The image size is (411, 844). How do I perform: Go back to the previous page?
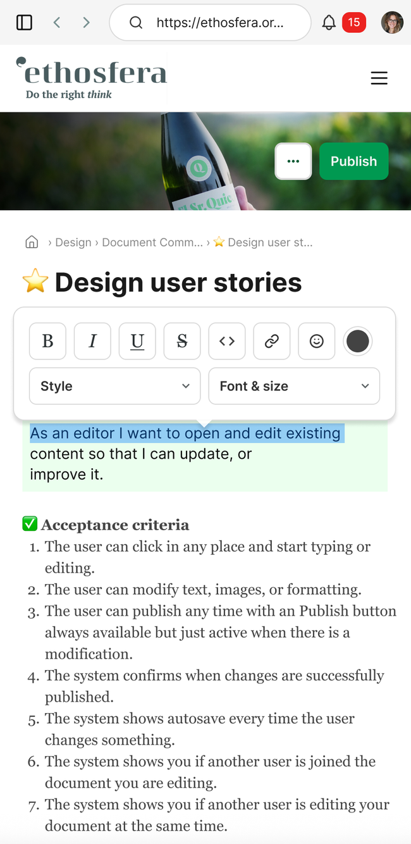click(57, 23)
